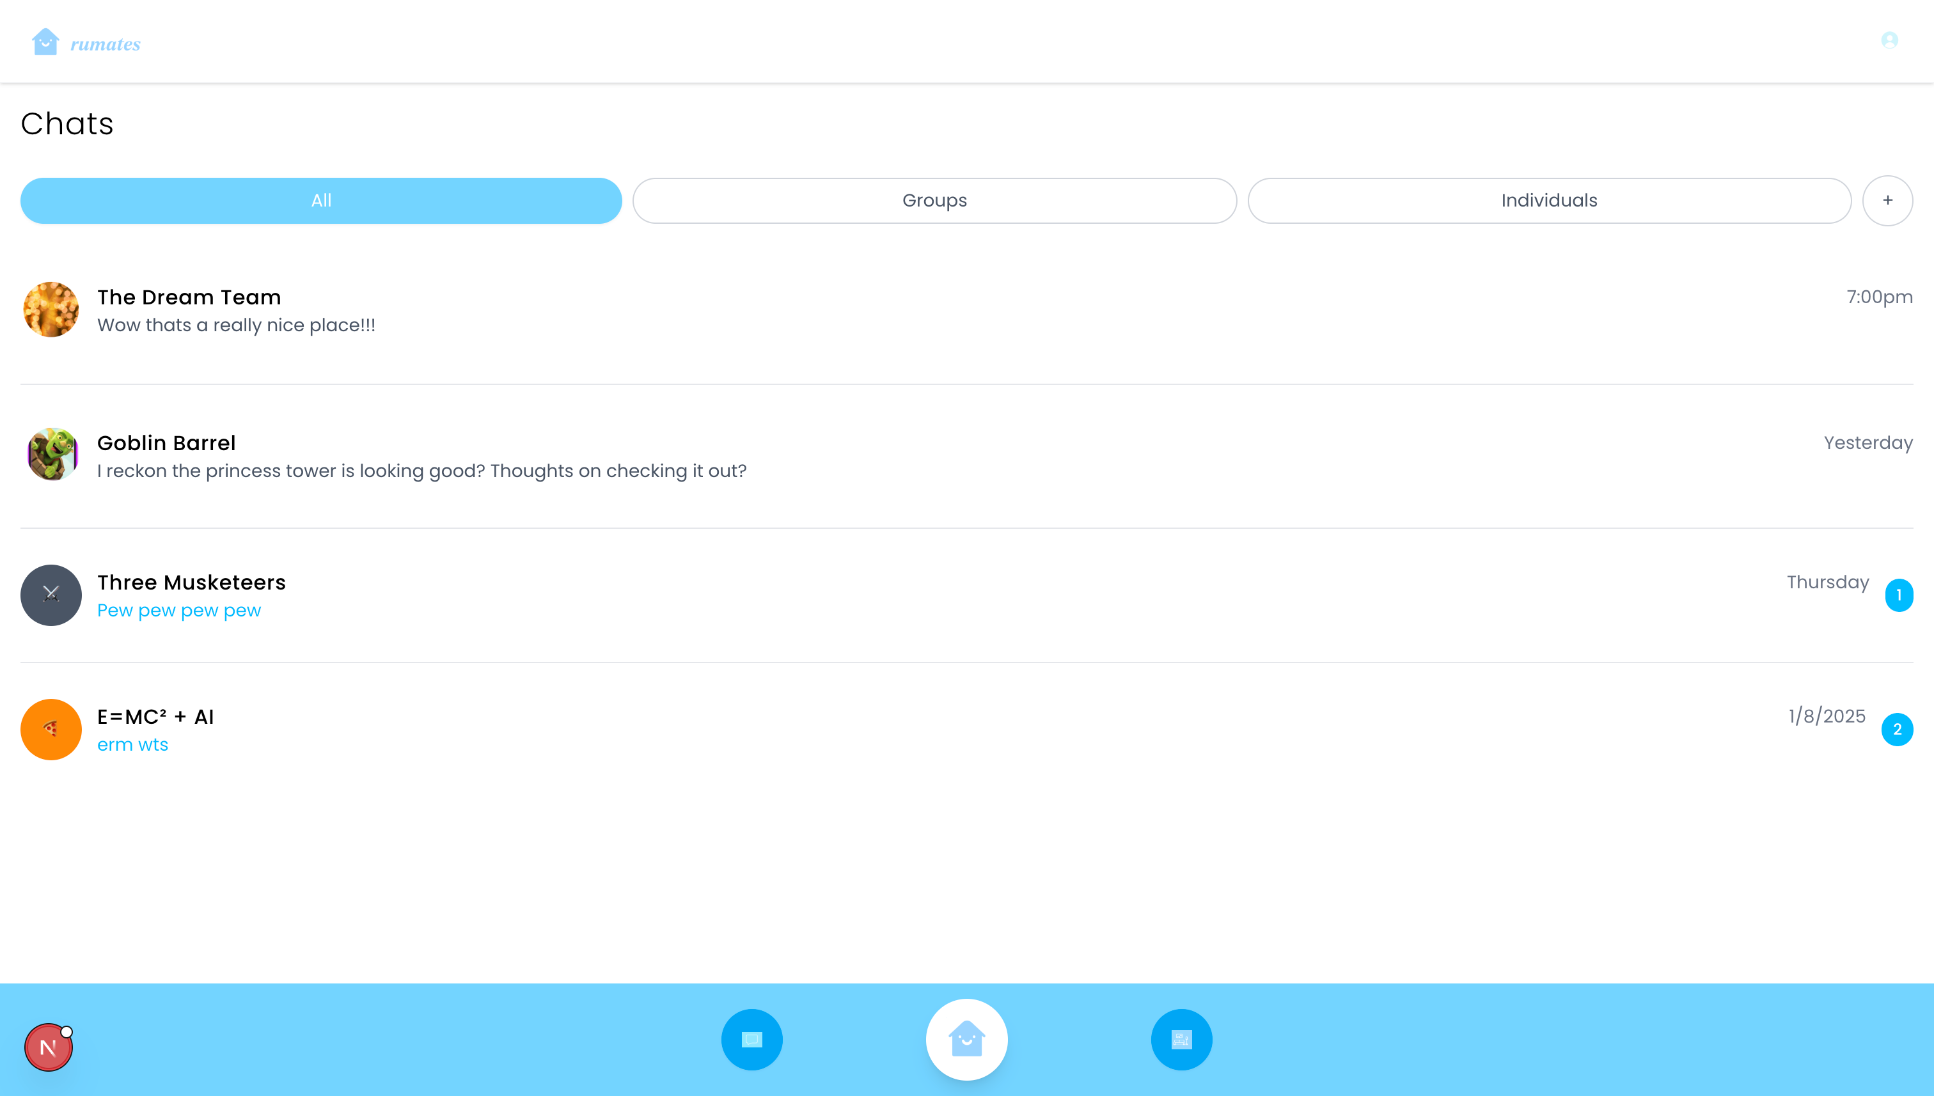
Task: Click the Goblin Barrel avatar thumbnail
Action: click(x=51, y=454)
